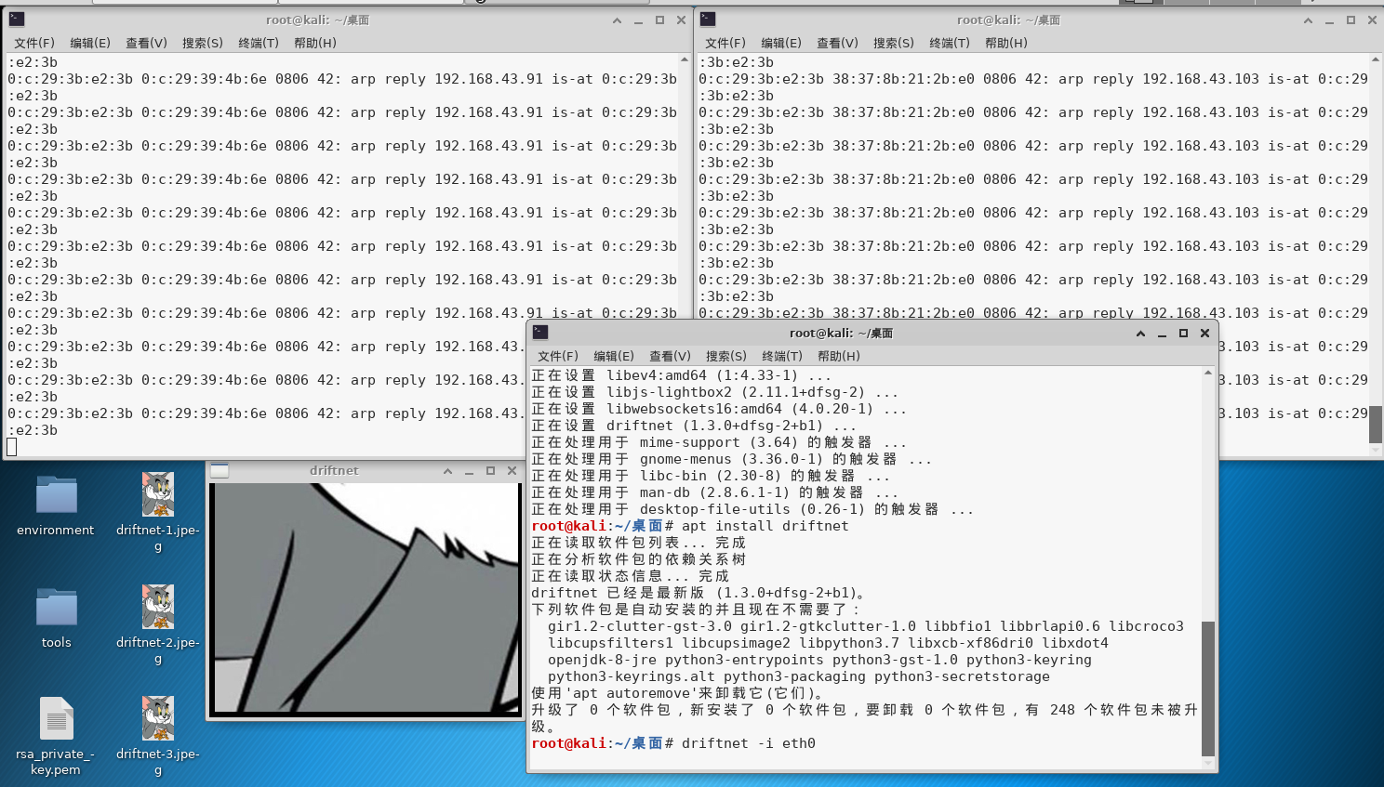
Task: Open 文件(F) menu in left terminal
Action: point(34,43)
